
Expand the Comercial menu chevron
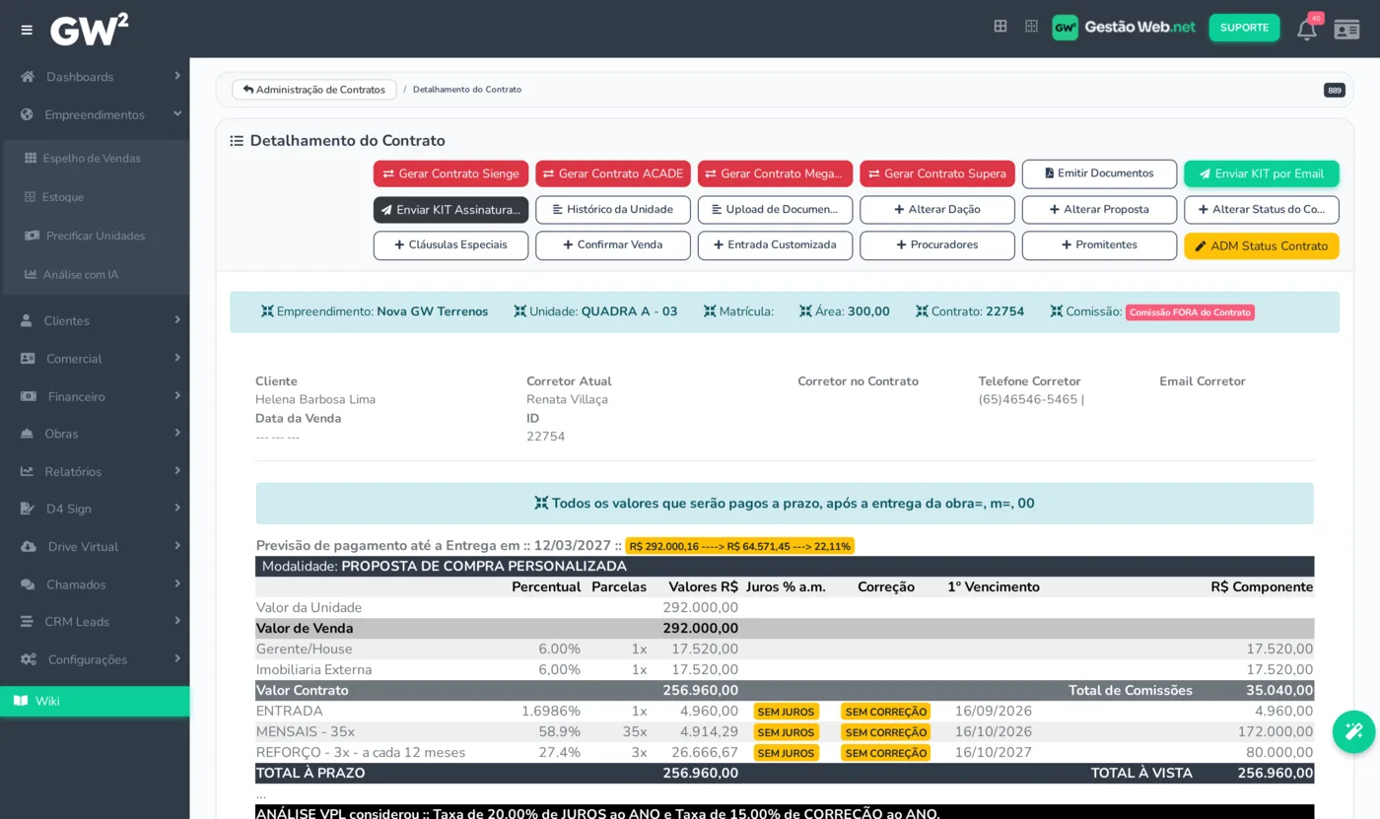[177, 358]
